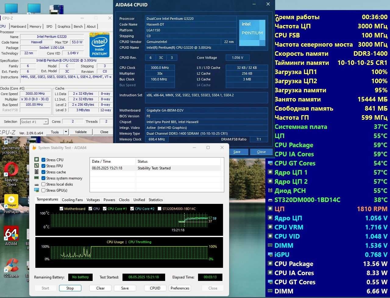The image size is (390, 298).
Task: Click the iGPU voltage sensor icon
Action: tap(270, 254)
